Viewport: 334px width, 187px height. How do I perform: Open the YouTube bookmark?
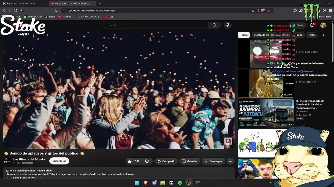(65, 17)
